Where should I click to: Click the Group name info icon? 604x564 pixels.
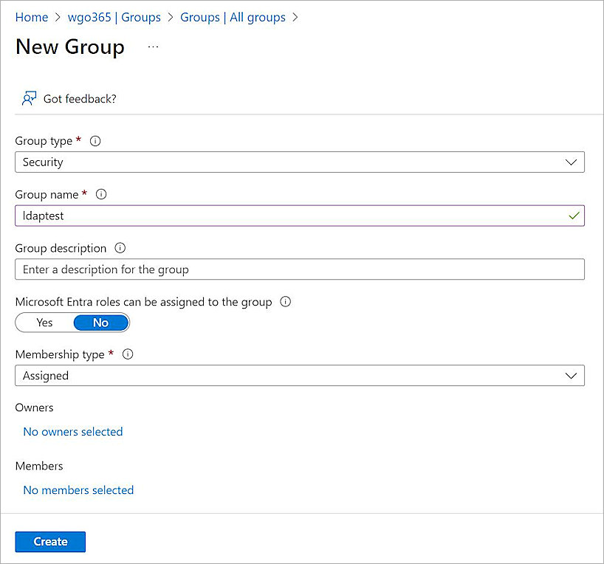[101, 194]
